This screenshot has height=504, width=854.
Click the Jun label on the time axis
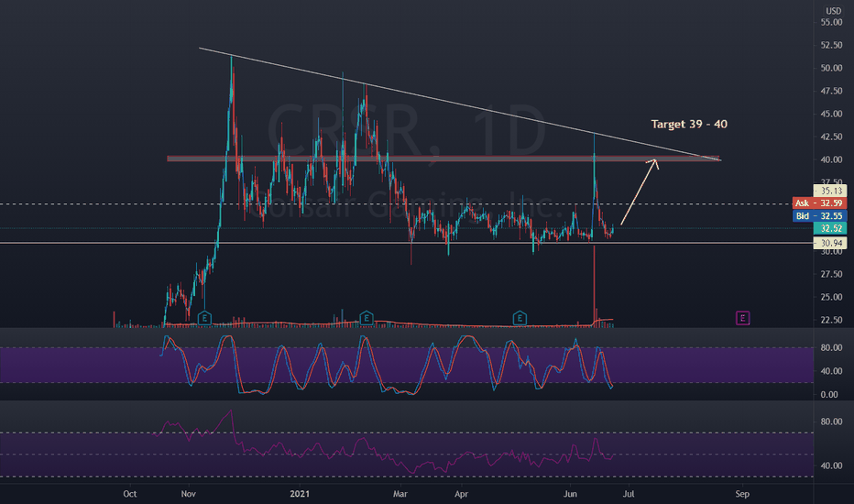coord(570,494)
